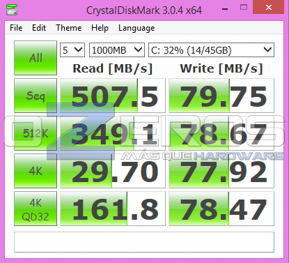Expand the test count dropdown showing 5

[72, 50]
